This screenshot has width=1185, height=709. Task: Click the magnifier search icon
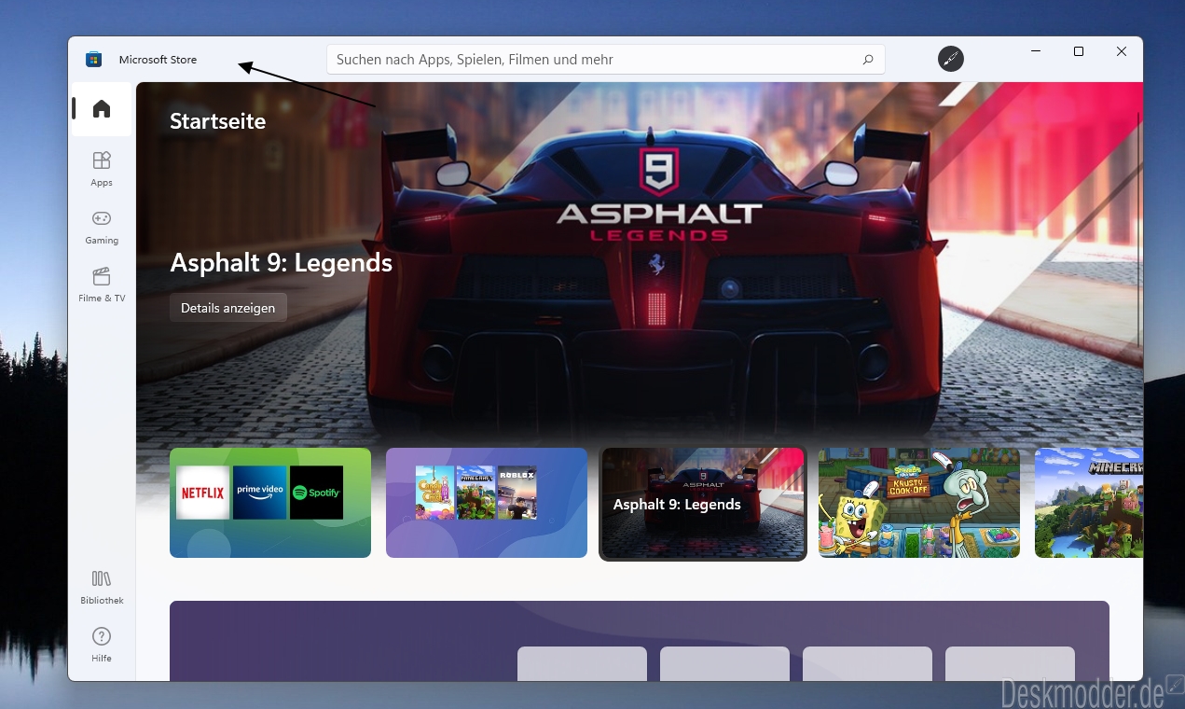click(868, 60)
